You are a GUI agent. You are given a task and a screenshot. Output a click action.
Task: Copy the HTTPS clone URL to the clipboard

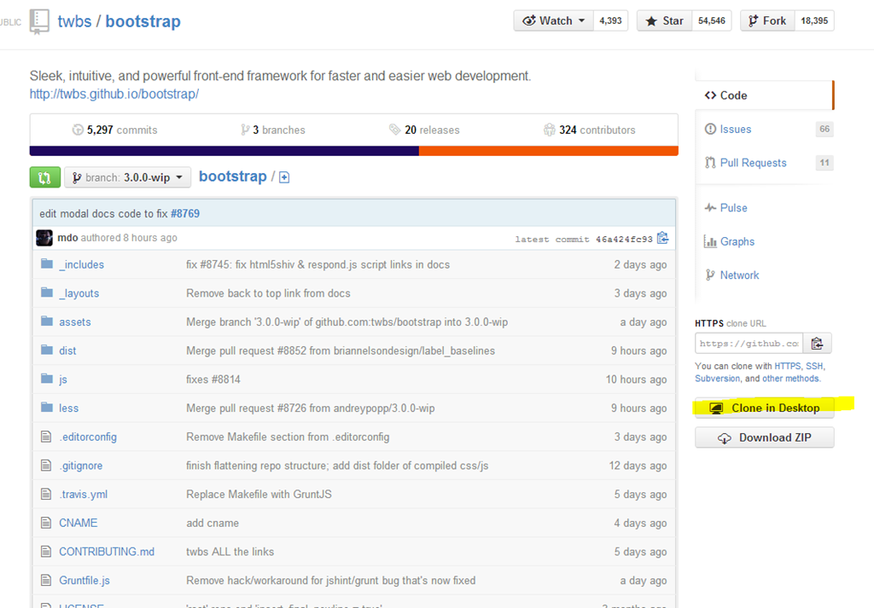[817, 344]
